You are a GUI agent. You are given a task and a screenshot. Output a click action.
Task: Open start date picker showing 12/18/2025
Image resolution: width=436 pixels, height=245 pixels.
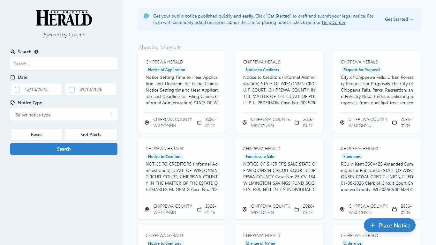click(x=40, y=89)
